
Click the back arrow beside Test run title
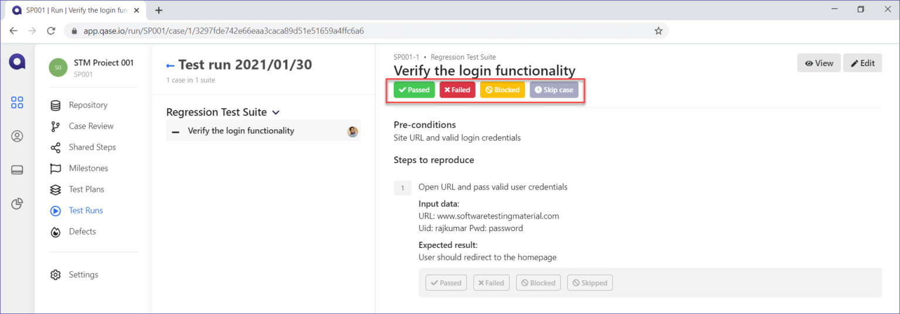click(171, 65)
